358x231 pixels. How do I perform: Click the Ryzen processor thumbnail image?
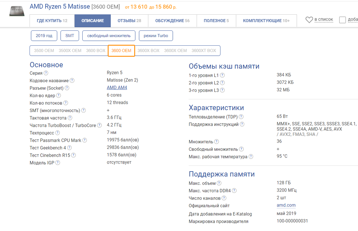(x=17, y=11)
